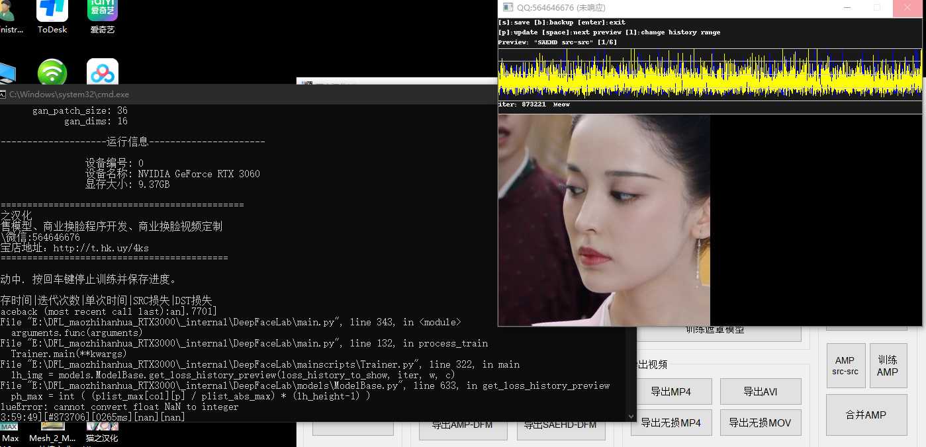
Task: Open the Baidu Netdisk cloud icon
Action: click(103, 72)
